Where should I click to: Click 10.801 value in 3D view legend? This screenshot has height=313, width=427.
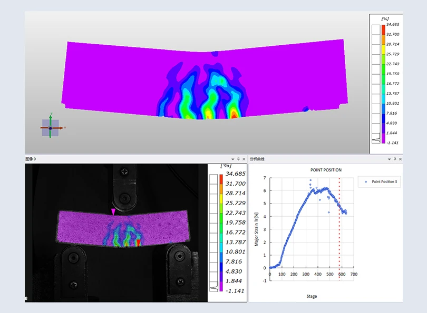coord(393,103)
